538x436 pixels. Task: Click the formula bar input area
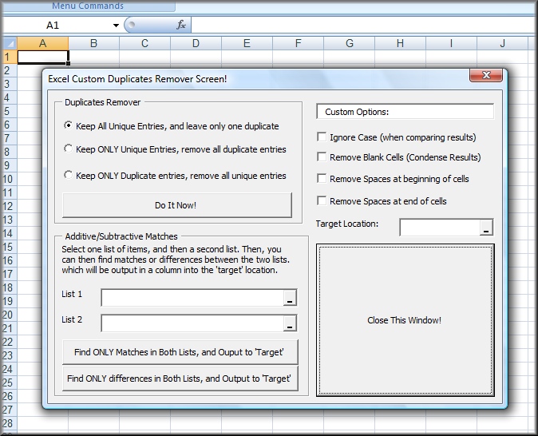pos(364,25)
